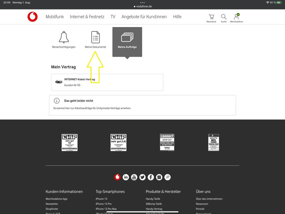Click the router icon in contract card
285x214 pixels.
(x=59, y=82)
